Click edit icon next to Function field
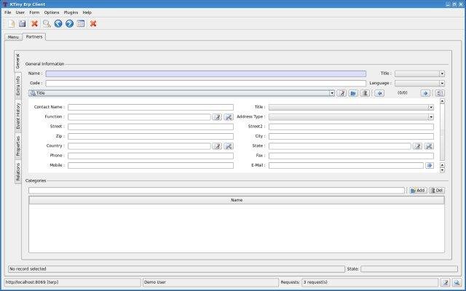 217,117
